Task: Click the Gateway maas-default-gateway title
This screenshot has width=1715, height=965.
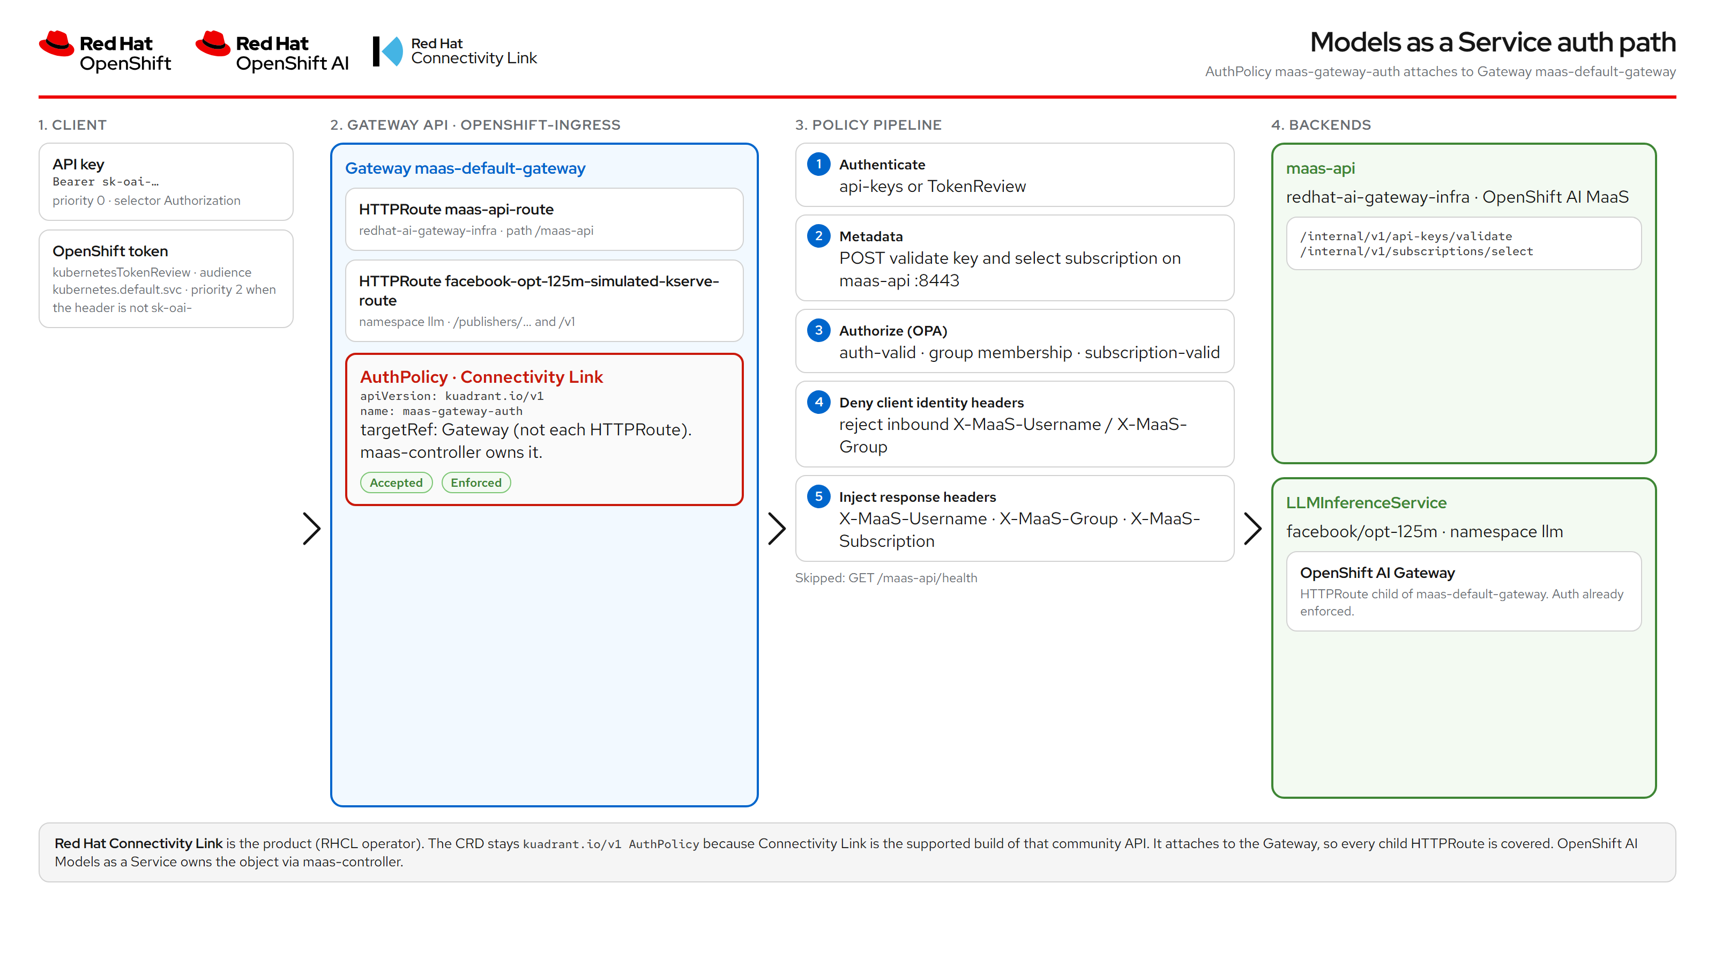Action: pos(465,168)
